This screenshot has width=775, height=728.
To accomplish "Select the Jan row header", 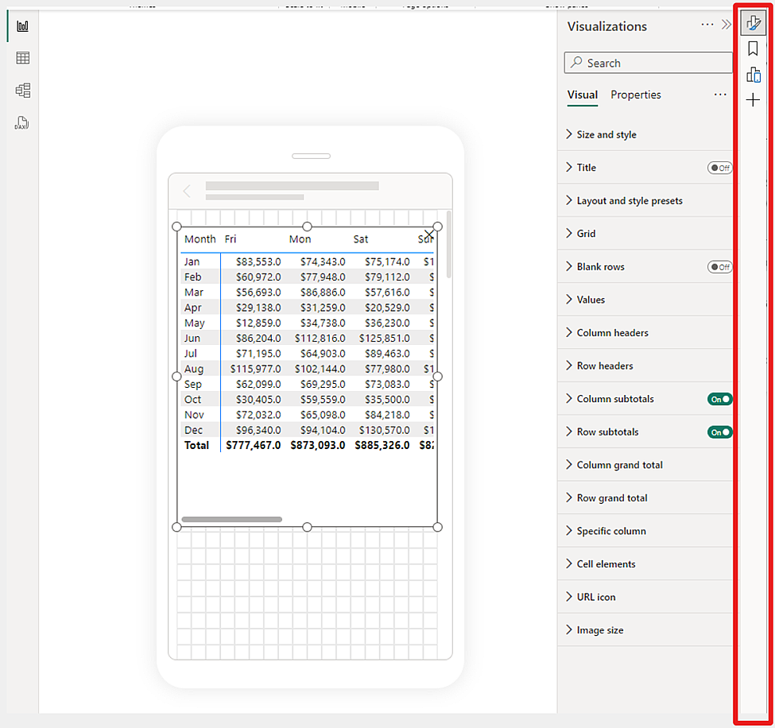I will pyautogui.click(x=192, y=262).
